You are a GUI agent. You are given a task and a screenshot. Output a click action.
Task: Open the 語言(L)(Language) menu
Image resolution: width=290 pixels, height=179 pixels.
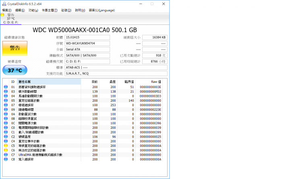[102, 10]
